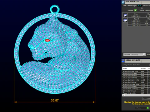Image resolution: width=150 pixels, height=112 pixels.
Task: Click the 62 quantity cell
Action: [x=147, y=21]
